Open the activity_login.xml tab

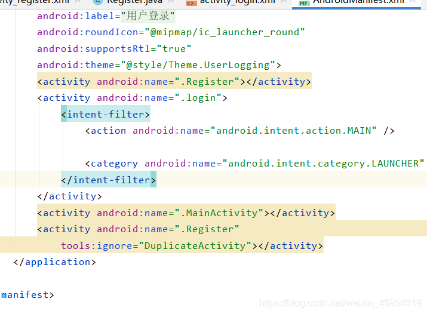(238, 2)
